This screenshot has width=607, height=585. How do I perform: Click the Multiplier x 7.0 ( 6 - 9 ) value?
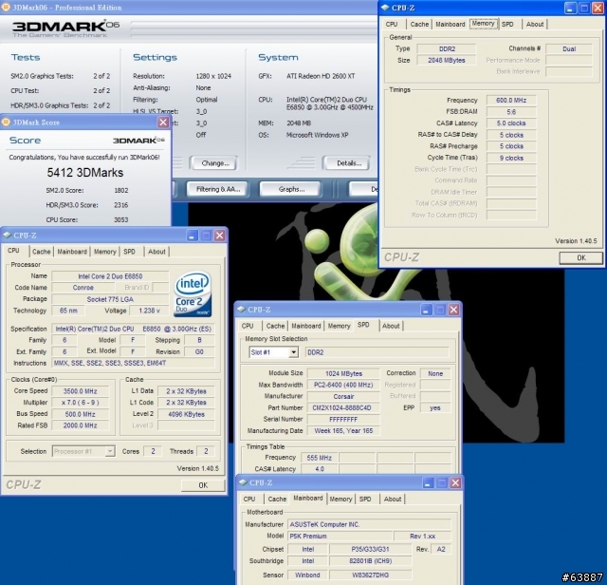[81, 403]
